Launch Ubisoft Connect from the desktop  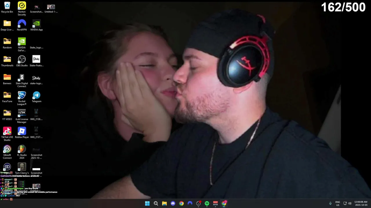click(7, 152)
